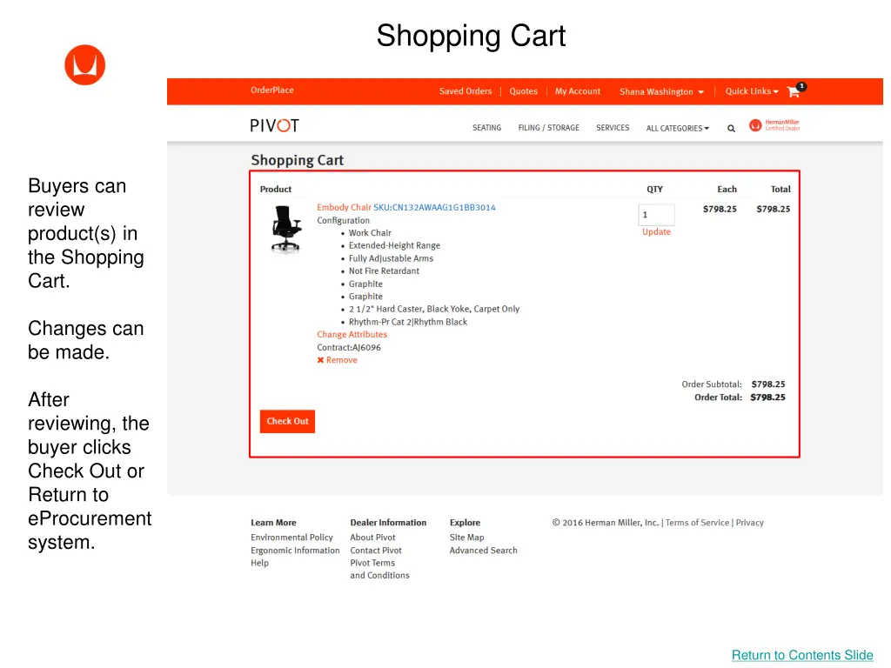891x668 pixels.
Task: Click the "Extended-Height Range" configuration item
Action: click(394, 245)
